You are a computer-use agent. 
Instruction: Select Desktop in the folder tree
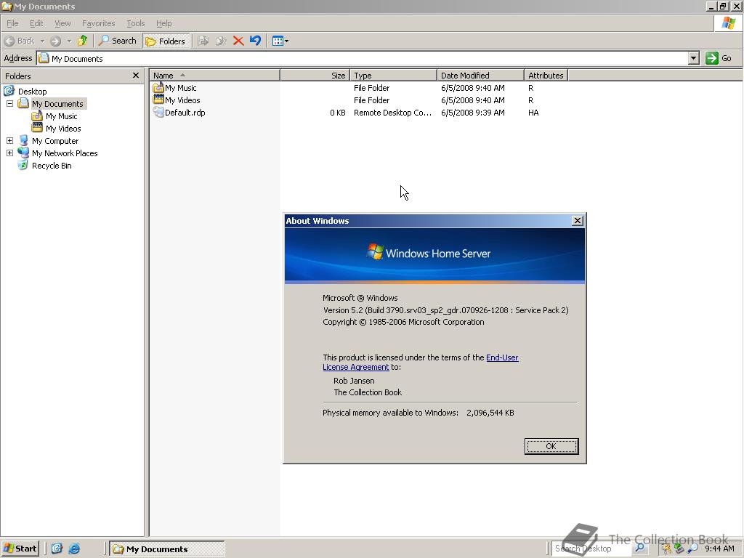pos(32,91)
